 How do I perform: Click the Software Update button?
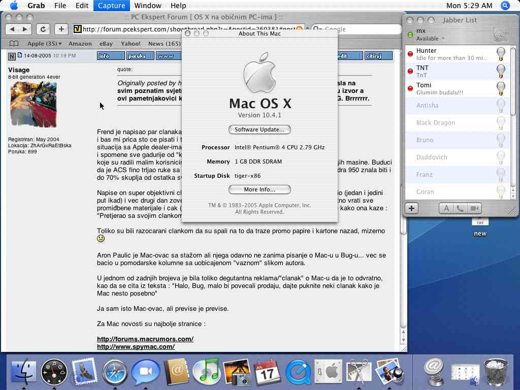(x=259, y=129)
